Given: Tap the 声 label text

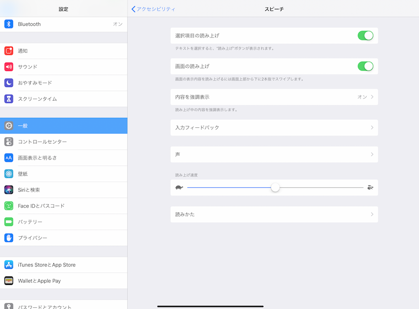Looking at the screenshot, I should [x=178, y=154].
